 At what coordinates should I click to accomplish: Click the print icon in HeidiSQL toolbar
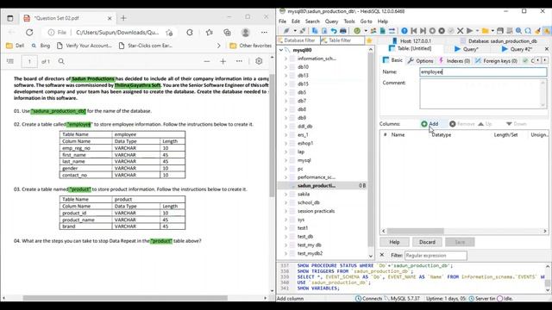(x=343, y=31)
